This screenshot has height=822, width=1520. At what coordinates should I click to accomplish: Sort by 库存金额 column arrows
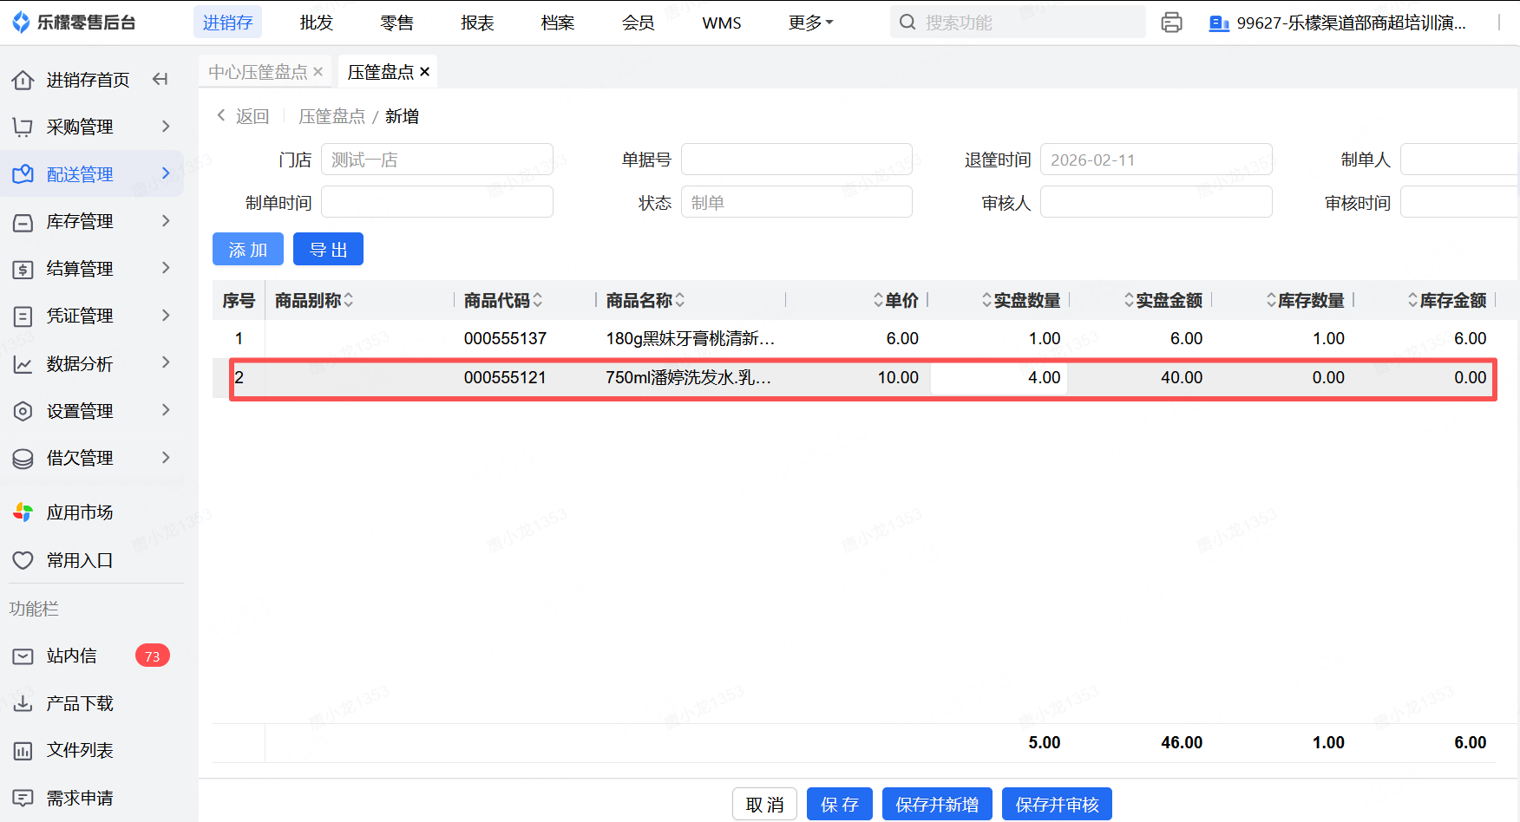(1413, 300)
